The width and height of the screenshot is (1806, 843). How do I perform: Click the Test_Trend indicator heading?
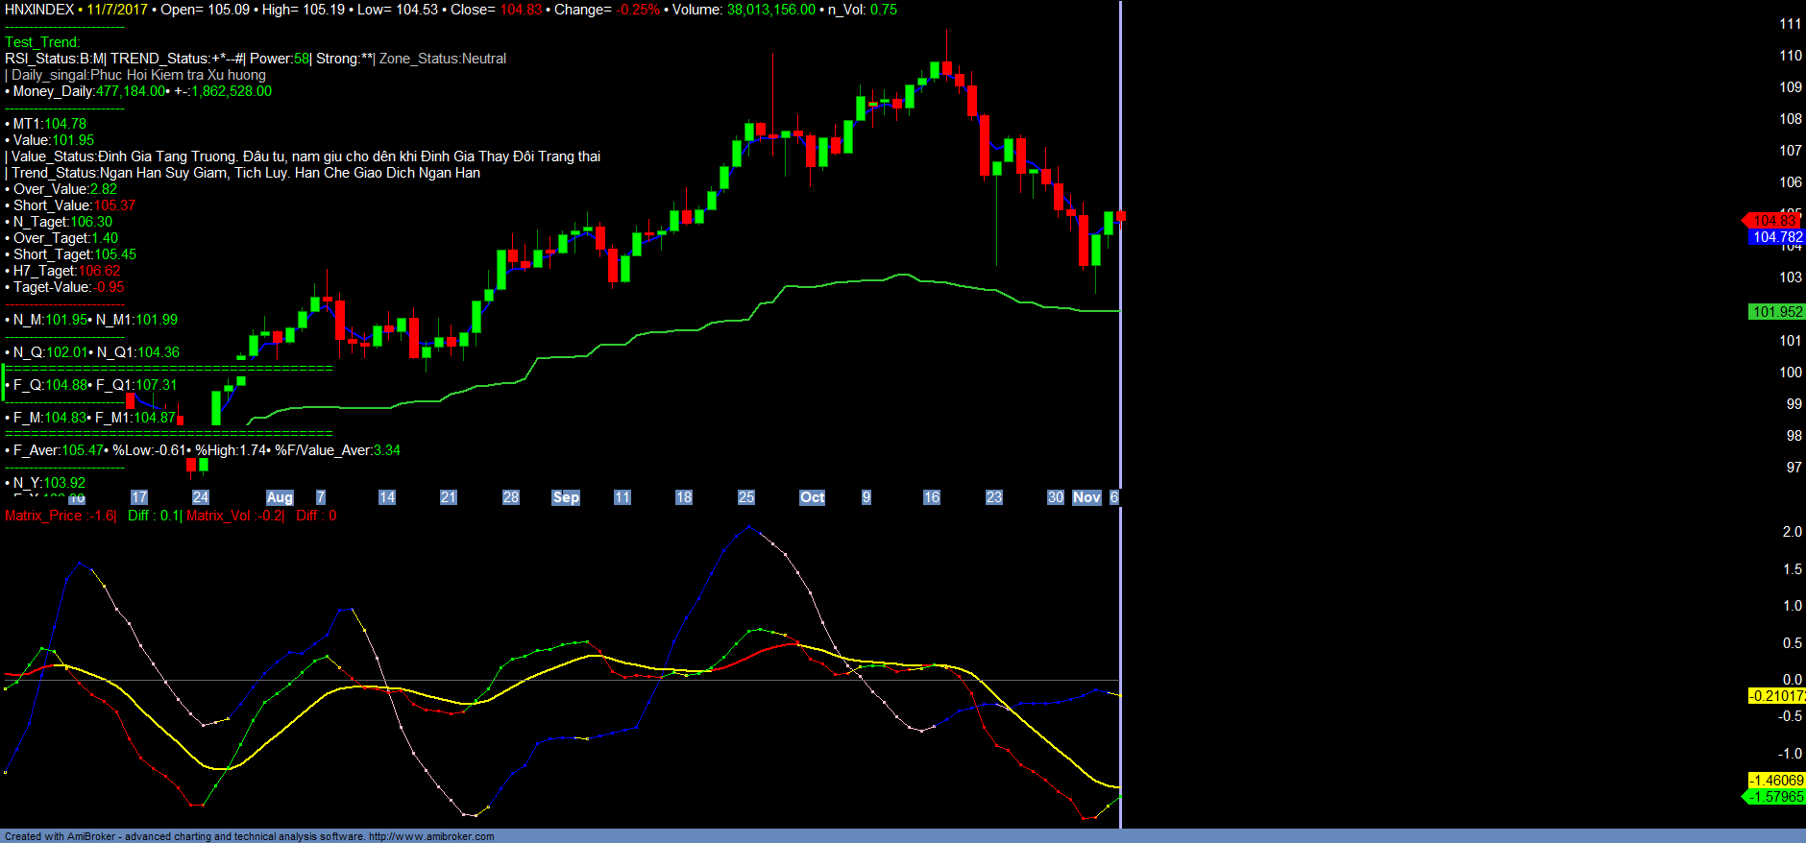coord(42,42)
